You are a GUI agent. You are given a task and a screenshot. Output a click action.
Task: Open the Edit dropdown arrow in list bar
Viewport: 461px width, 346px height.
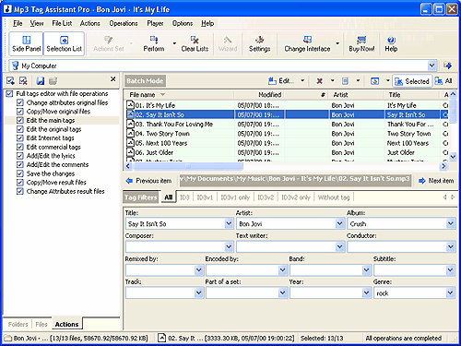click(302, 81)
